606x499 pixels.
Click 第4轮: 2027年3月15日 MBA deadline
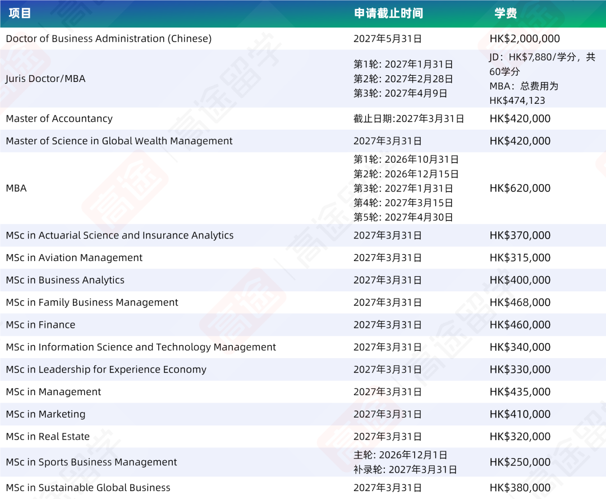403,203
